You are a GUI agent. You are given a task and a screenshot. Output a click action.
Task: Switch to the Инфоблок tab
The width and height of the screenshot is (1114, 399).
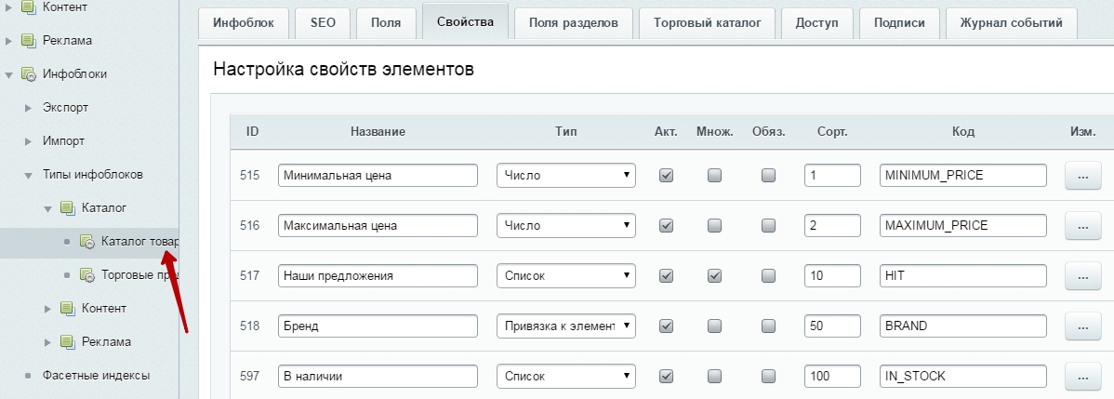tap(243, 22)
